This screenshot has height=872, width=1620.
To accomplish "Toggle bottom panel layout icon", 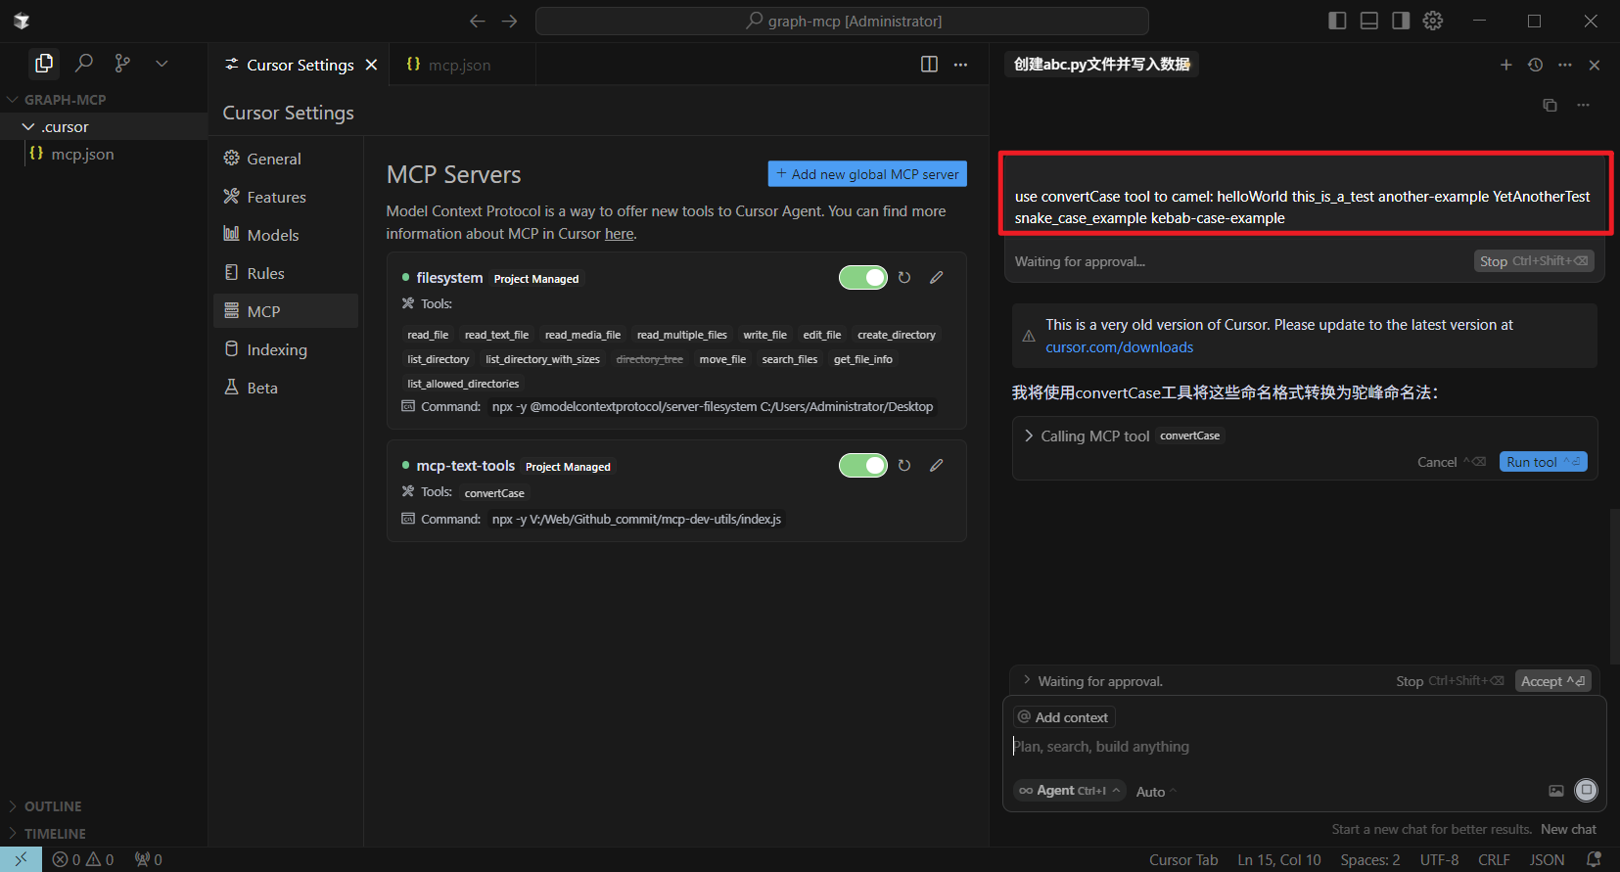I will pos(1369,21).
